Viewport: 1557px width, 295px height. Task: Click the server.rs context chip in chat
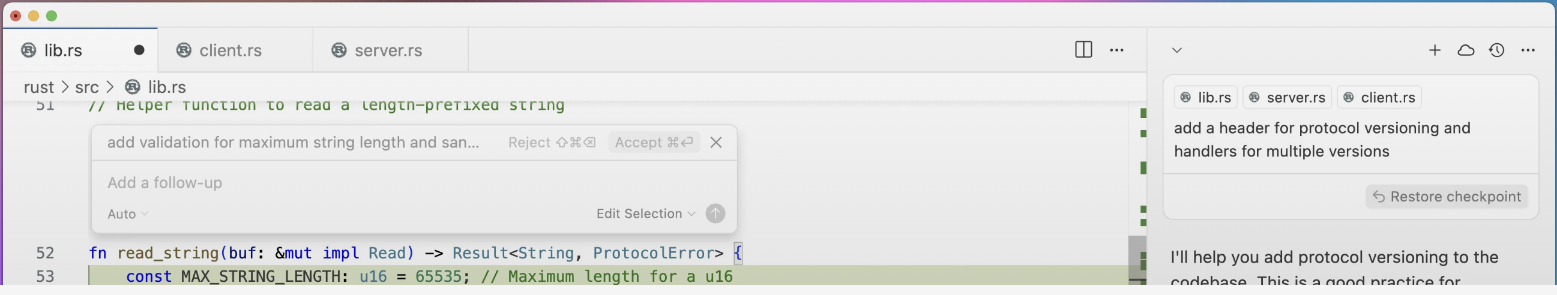click(x=1287, y=97)
